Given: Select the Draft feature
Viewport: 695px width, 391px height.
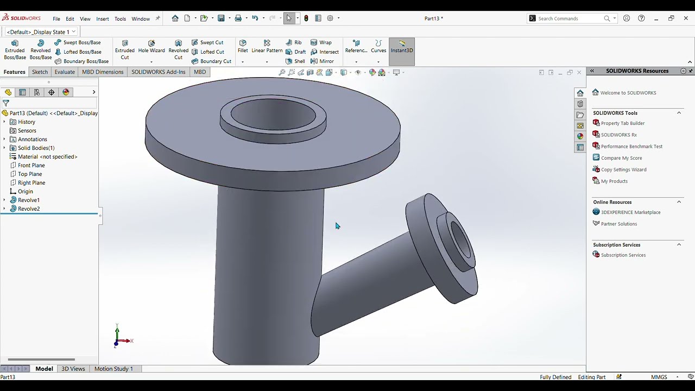Looking at the screenshot, I should tap(295, 52).
